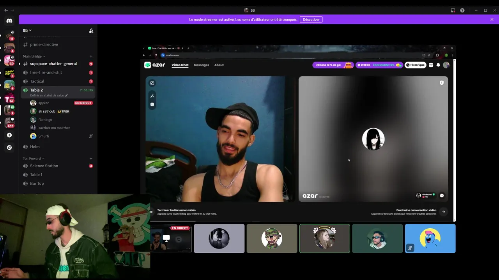Screen dimensions: 499x280
Task: Select spyker's live stream tile
Action: click(x=171, y=238)
